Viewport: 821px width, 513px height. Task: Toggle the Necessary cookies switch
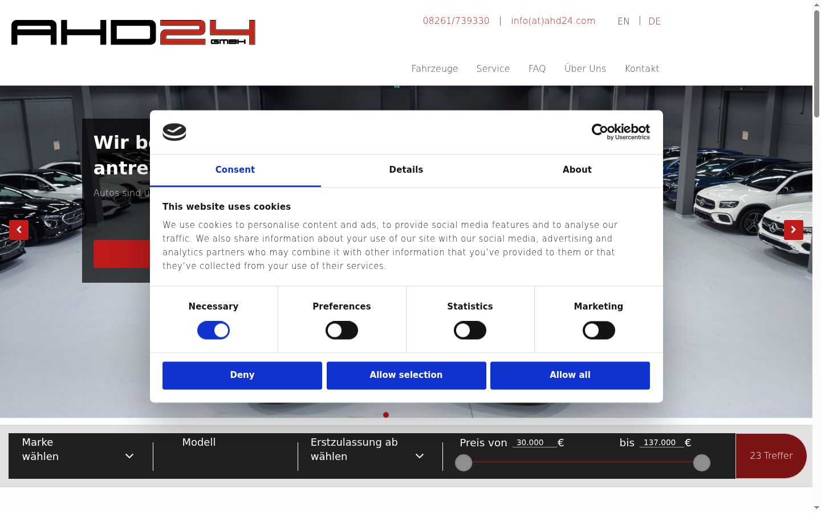pyautogui.click(x=213, y=330)
